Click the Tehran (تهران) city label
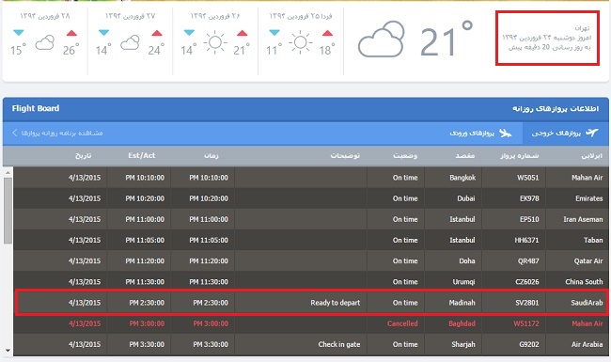This screenshot has width=611, height=362. pos(583,28)
